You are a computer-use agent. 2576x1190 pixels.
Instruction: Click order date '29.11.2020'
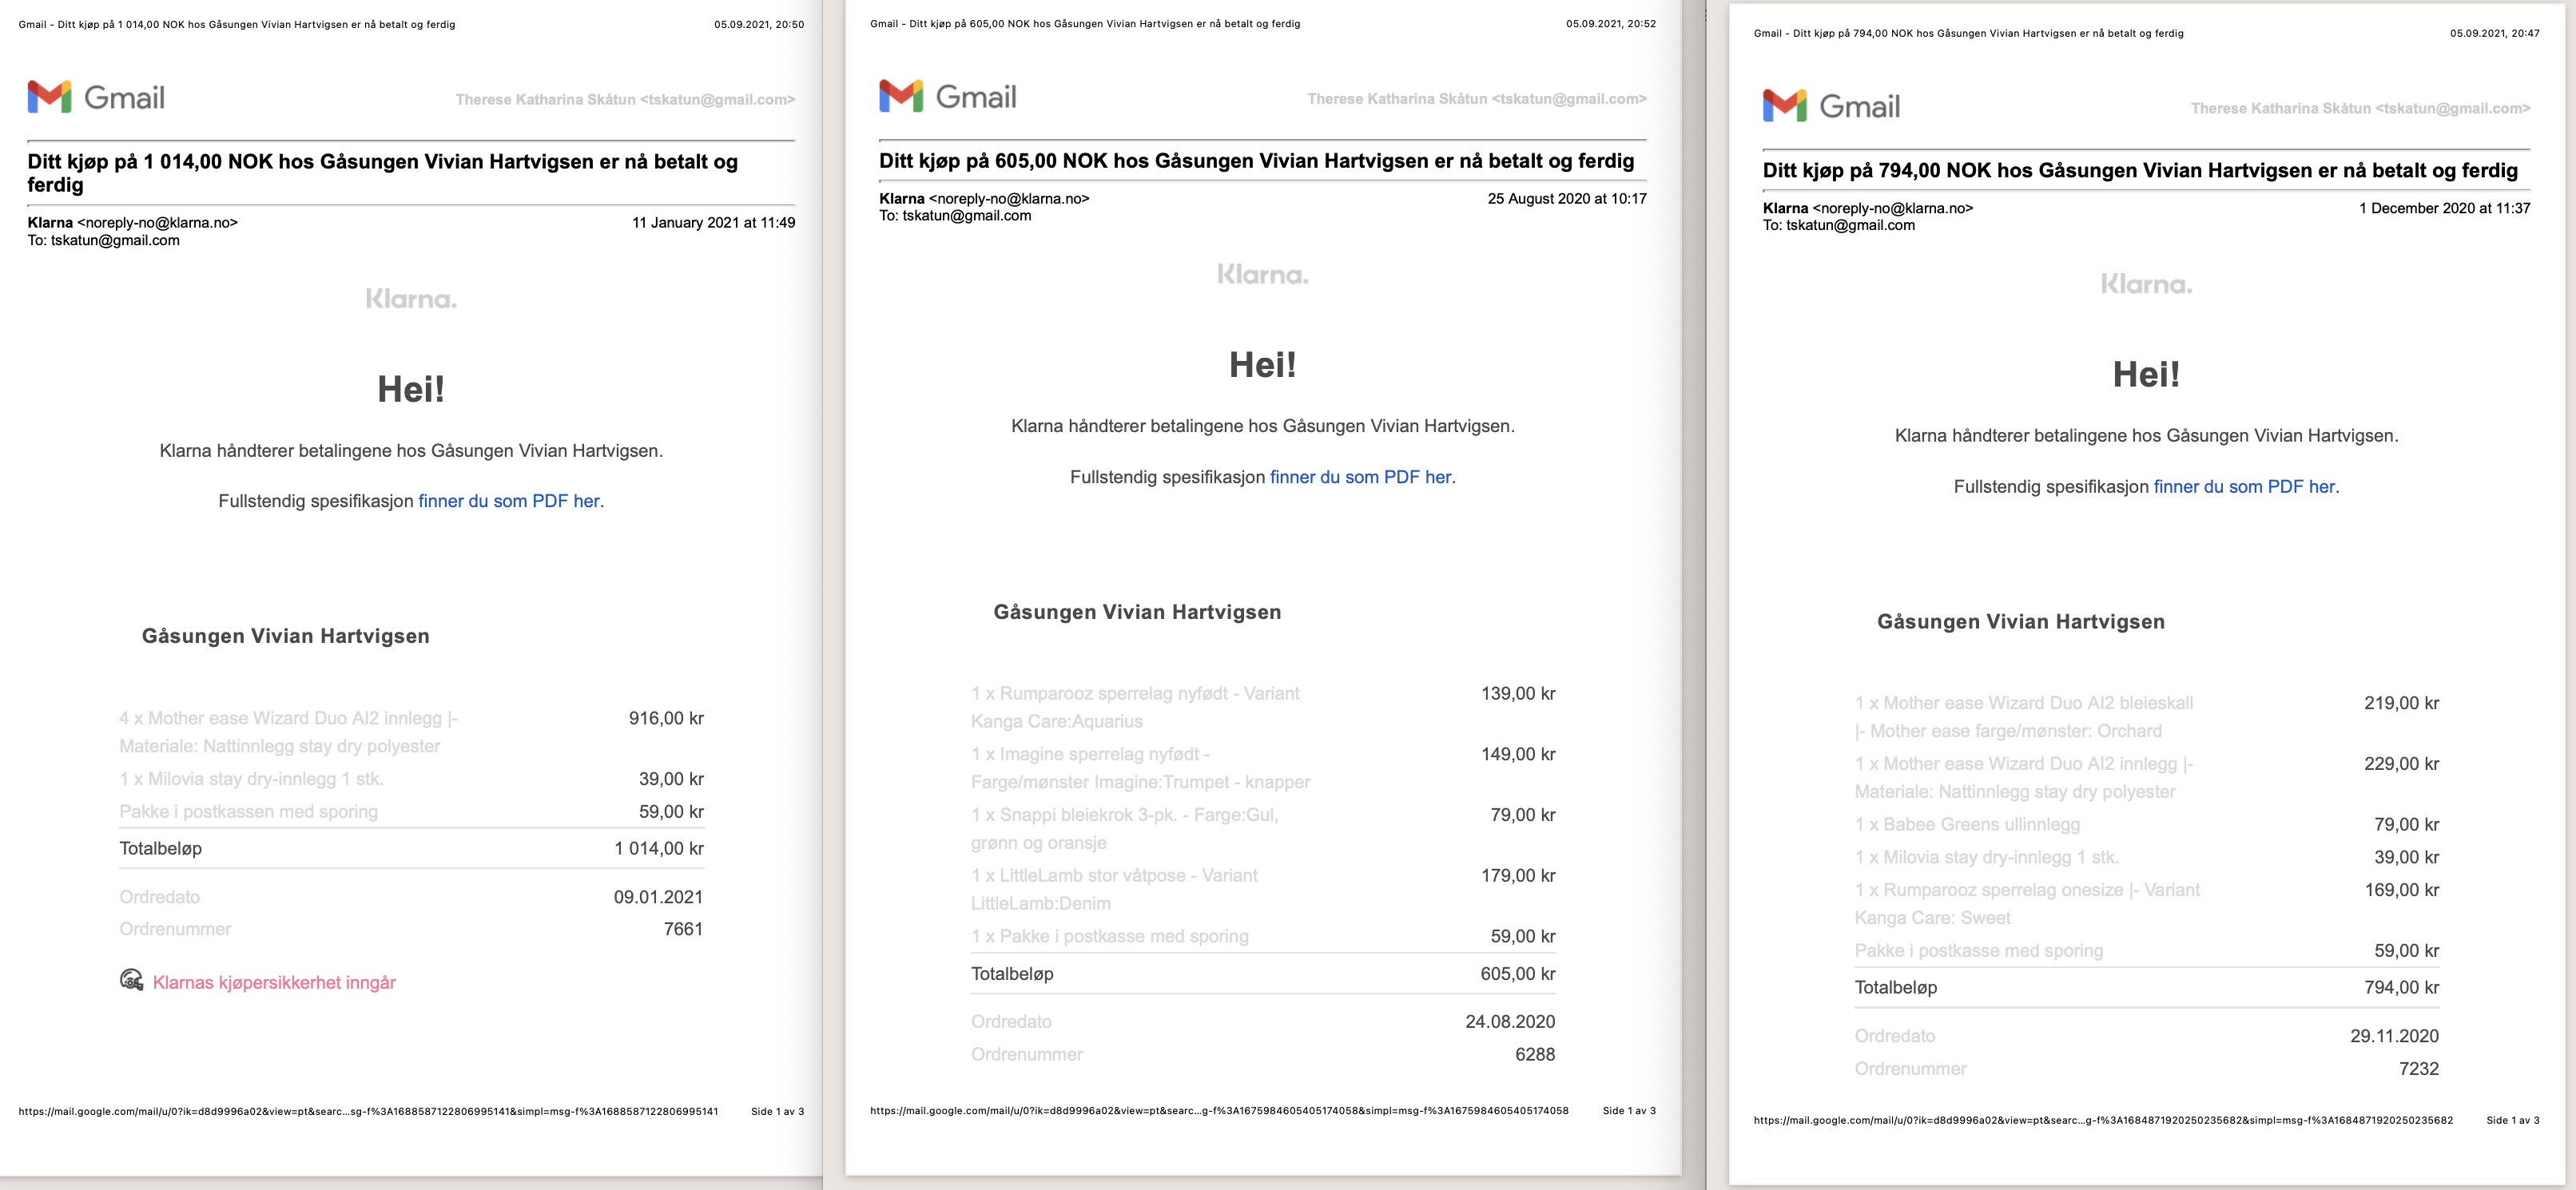tap(2394, 1036)
